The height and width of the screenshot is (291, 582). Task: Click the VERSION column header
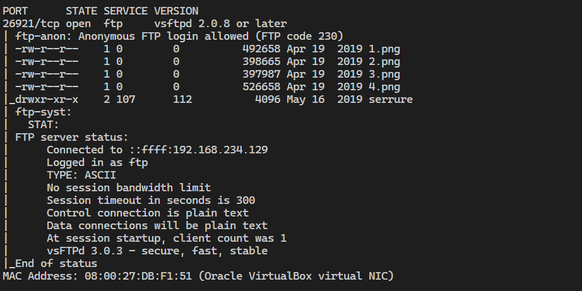coord(176,11)
